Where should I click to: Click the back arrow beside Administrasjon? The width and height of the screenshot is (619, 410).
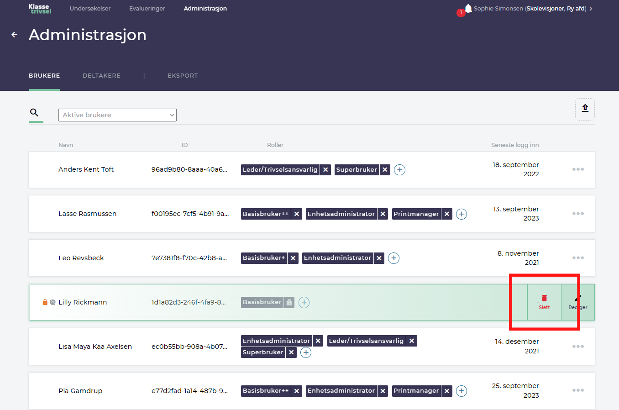click(x=15, y=35)
